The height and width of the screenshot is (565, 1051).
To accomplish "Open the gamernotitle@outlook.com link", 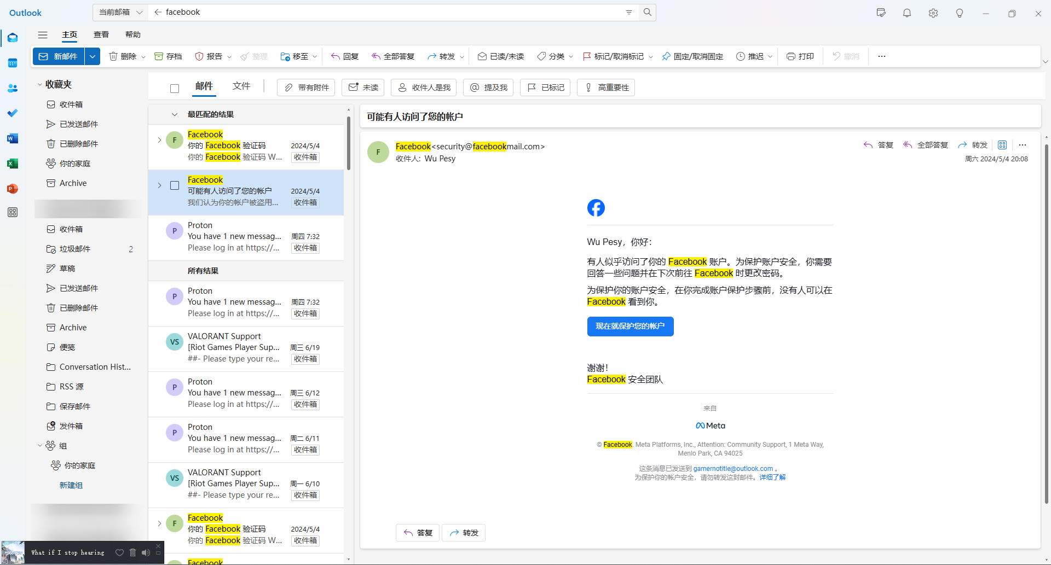I will coord(733,469).
